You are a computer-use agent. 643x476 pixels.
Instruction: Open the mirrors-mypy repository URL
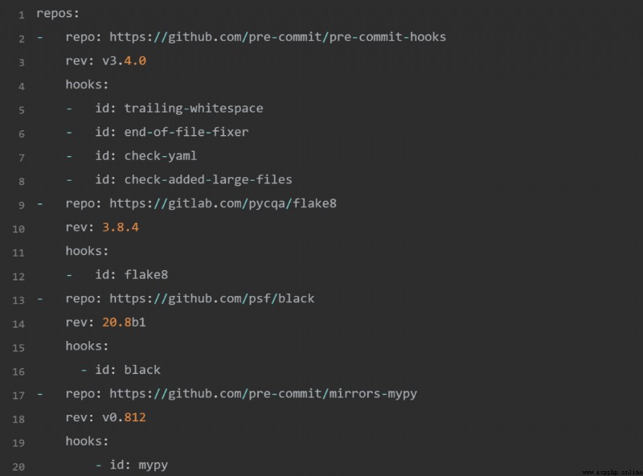(x=264, y=394)
